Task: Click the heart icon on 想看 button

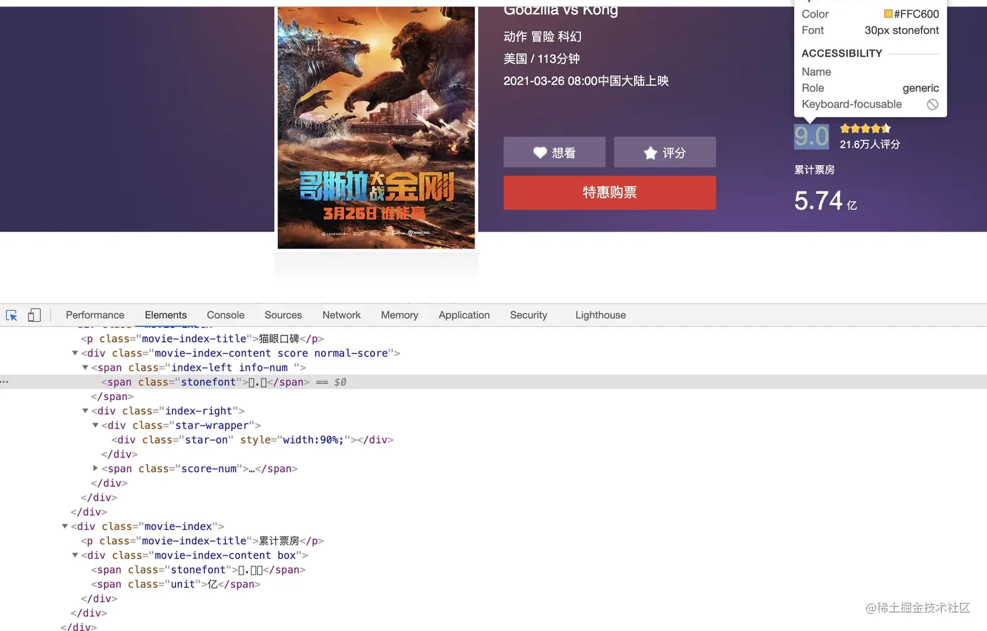Action: click(x=540, y=153)
